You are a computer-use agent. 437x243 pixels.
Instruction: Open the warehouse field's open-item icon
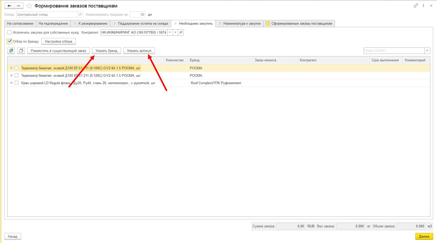coord(80,14)
